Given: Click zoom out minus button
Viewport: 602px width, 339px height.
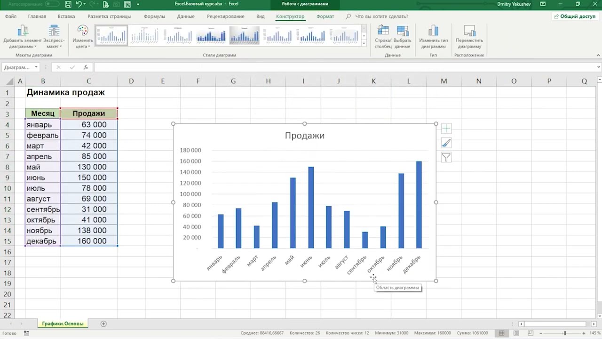Looking at the screenshot, I should coord(541,333).
